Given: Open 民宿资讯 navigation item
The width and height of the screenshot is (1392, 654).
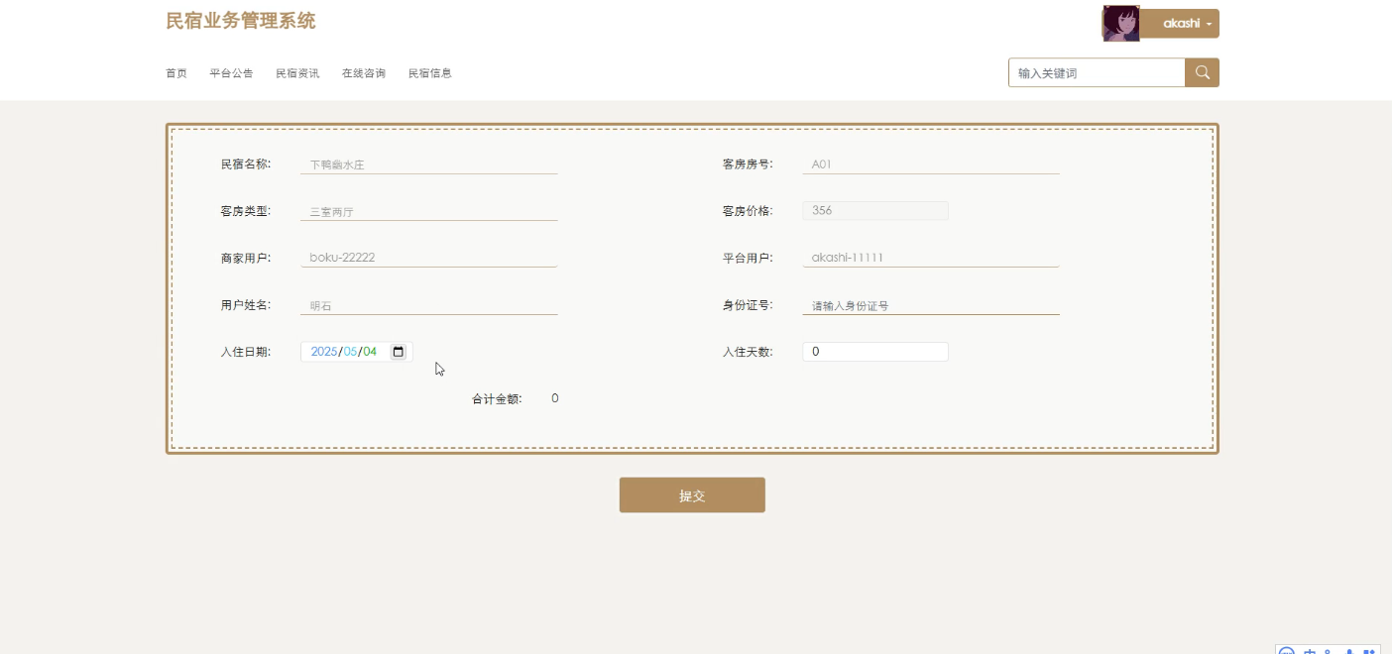Looking at the screenshot, I should 297,73.
